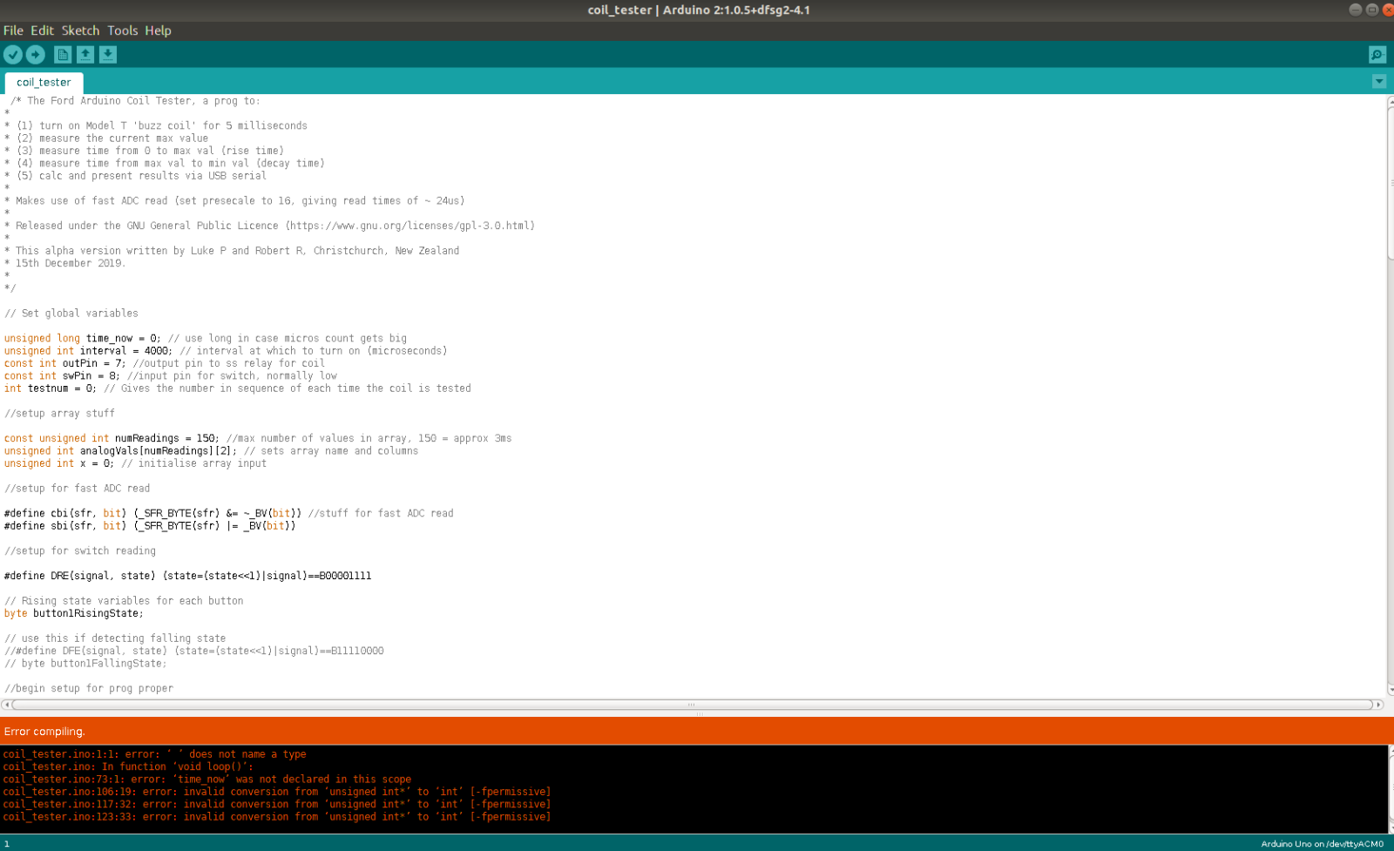Open the Help menu
The width and height of the screenshot is (1394, 851).
(x=158, y=30)
